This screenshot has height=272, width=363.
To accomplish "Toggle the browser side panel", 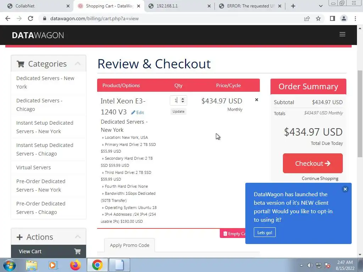I will pos(333,18).
